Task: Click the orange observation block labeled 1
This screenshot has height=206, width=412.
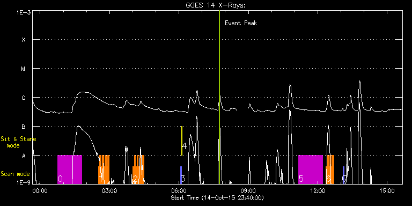Action: (x=104, y=170)
